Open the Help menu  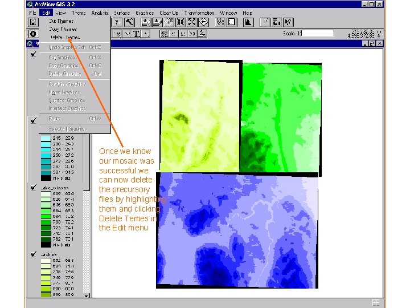pyautogui.click(x=247, y=13)
